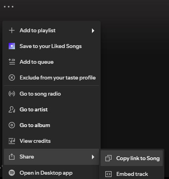Screen dimensions: 169x179
Task: Select the Share menu entry
Action: [x=51, y=157]
